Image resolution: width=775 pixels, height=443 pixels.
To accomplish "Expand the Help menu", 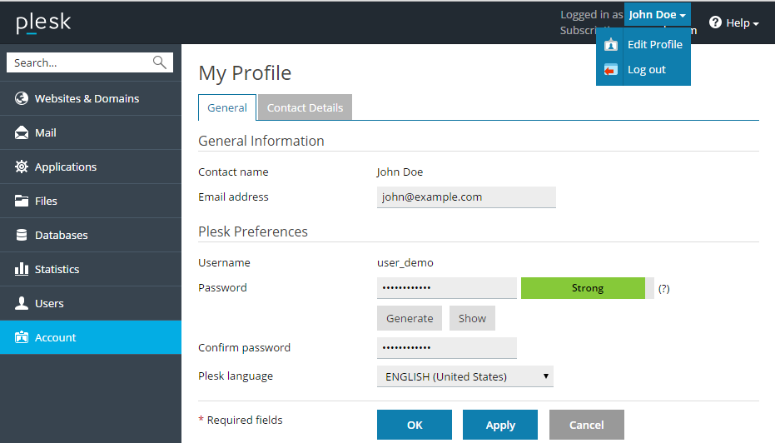I will click(x=733, y=23).
